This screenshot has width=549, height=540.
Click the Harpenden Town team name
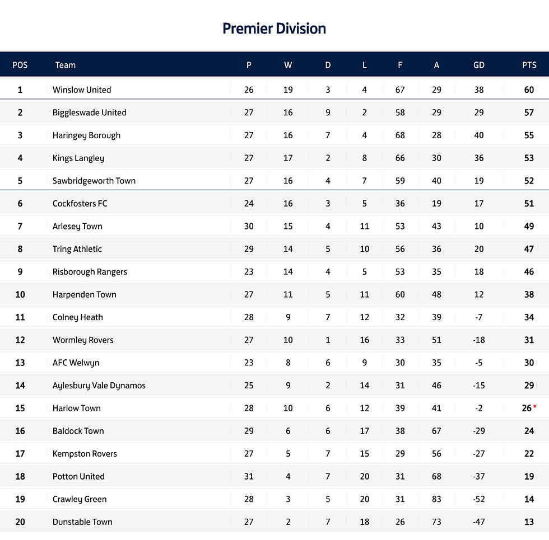pos(85,294)
